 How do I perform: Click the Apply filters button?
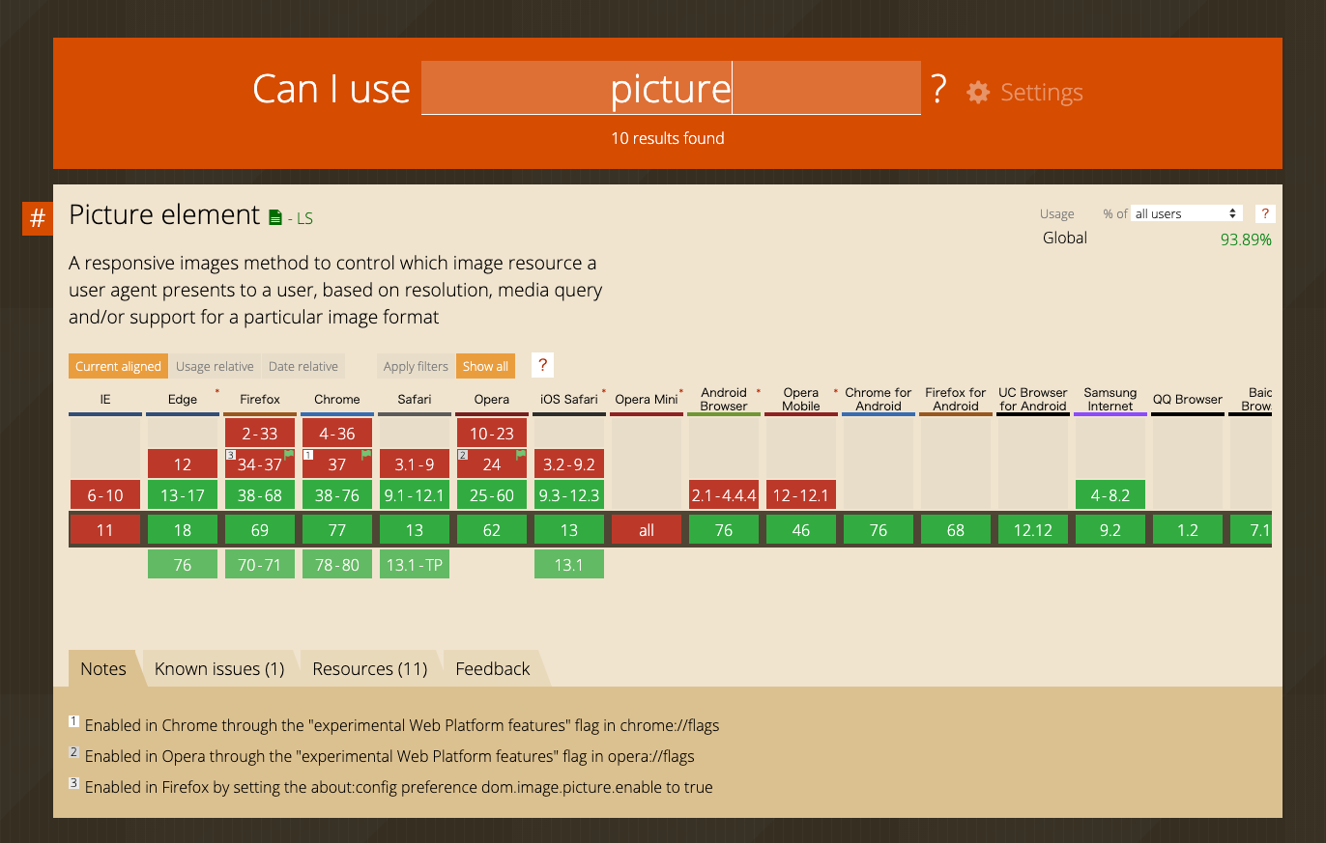(x=416, y=366)
